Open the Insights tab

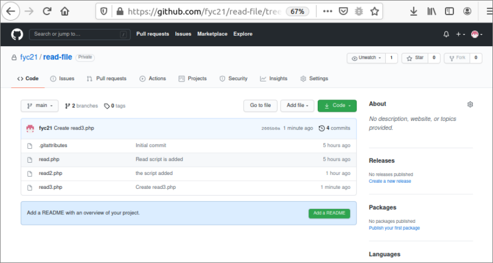point(273,78)
